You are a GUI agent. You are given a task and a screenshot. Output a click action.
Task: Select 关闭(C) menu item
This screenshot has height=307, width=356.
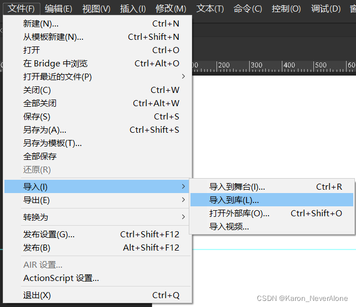(98, 90)
